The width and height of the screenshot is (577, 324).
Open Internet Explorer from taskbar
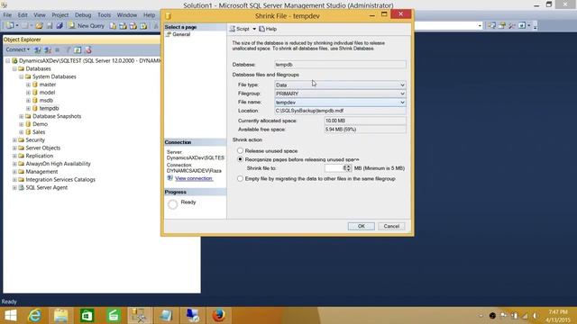(x=35, y=316)
